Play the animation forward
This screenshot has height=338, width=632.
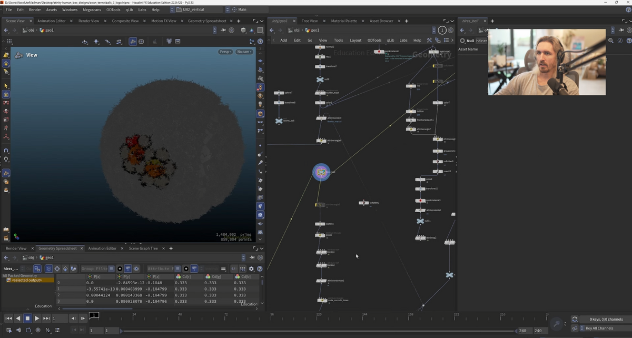click(37, 319)
